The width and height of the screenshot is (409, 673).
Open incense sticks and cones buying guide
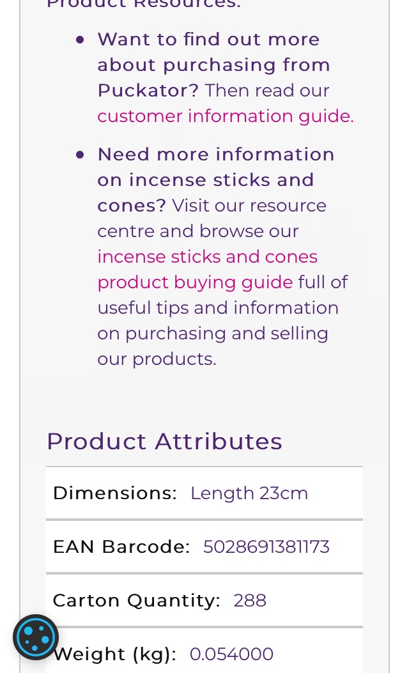click(x=207, y=269)
